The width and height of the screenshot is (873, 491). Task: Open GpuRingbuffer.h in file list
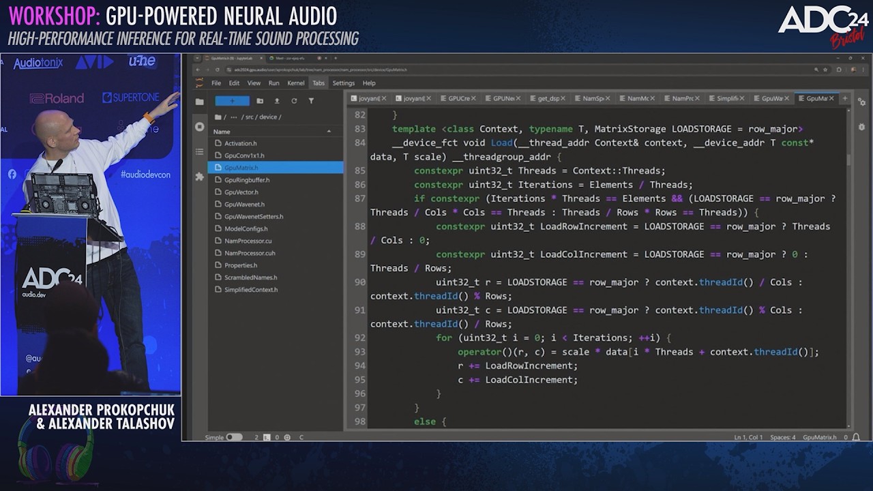pos(276,180)
